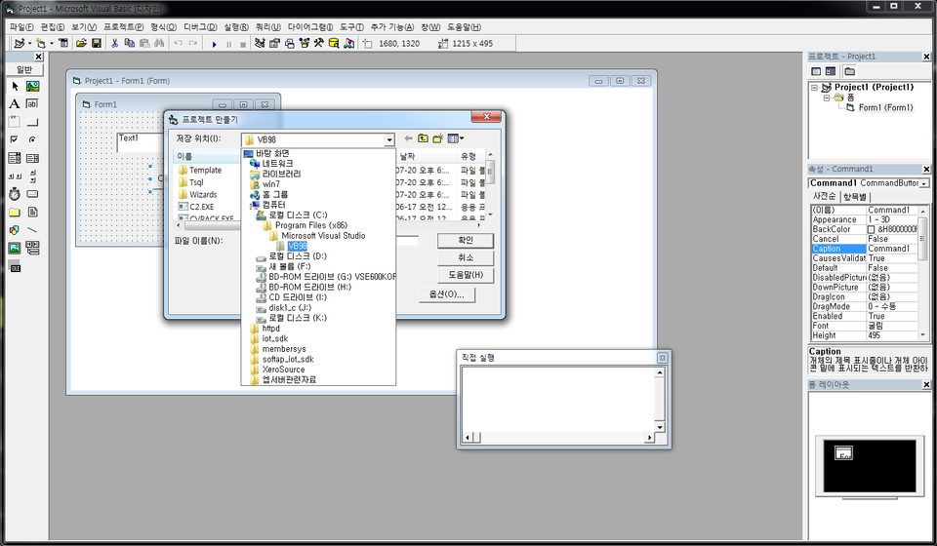This screenshot has height=546, width=937.
Task: Select the Image control tool
Action: 15,249
